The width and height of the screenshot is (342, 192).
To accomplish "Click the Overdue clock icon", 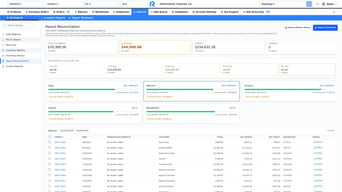I will pyautogui.click(x=122, y=43).
